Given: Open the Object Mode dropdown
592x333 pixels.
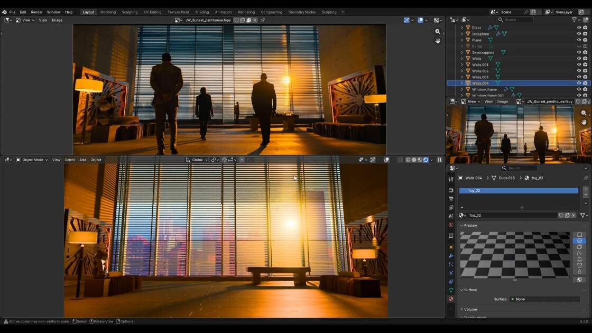Looking at the screenshot, I should [x=32, y=160].
